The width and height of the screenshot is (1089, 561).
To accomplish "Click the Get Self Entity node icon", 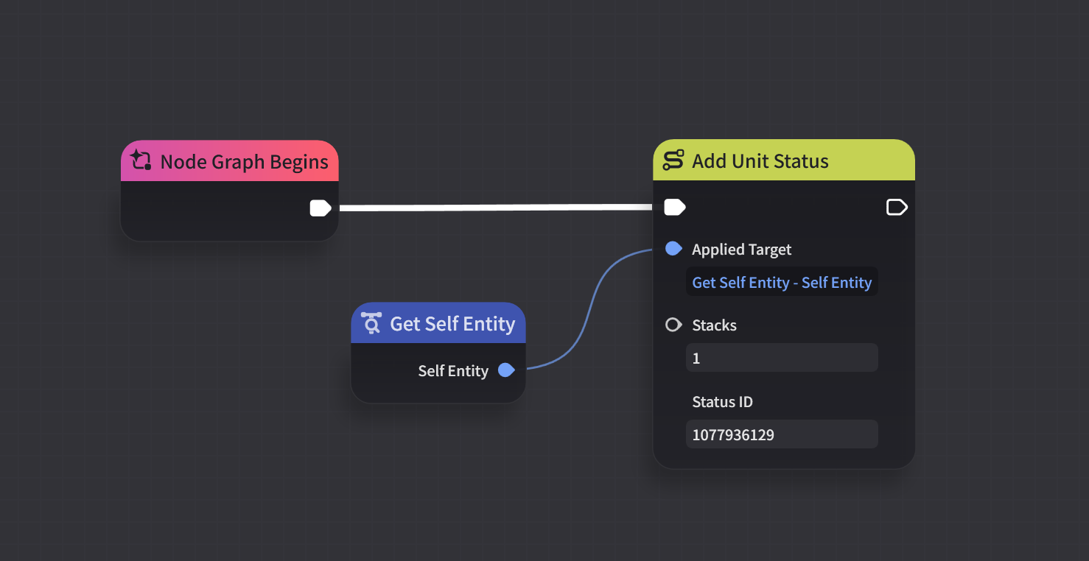I will [371, 323].
